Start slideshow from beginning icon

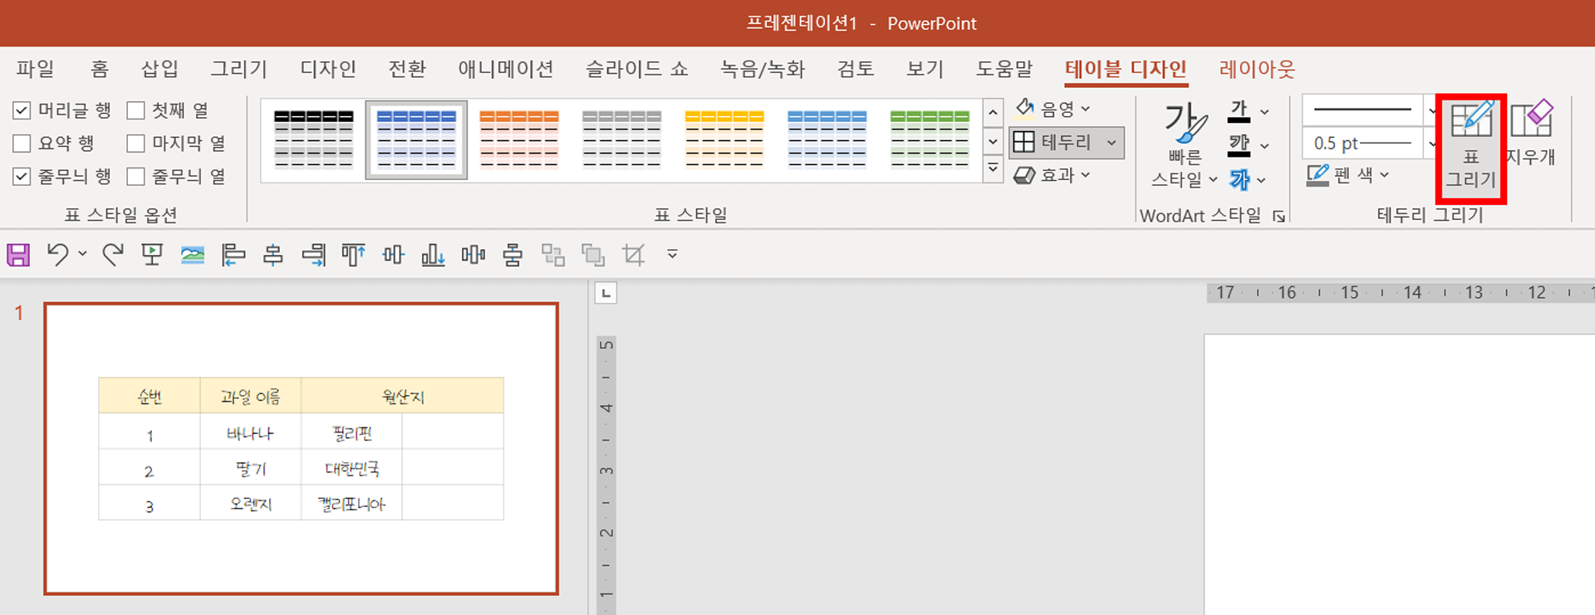click(x=152, y=255)
